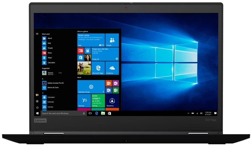Open Calculator under Most used
The image size is (252, 146).
point(49,63)
